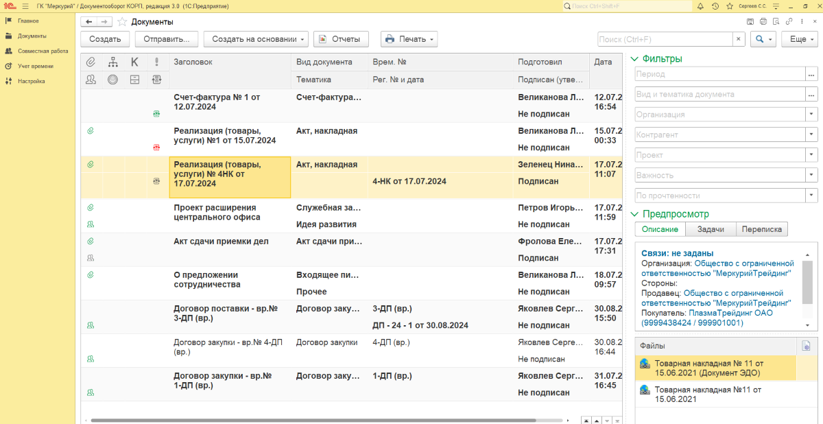Collapse the Фильтры section
Image resolution: width=823 pixels, height=424 pixels.
point(634,59)
